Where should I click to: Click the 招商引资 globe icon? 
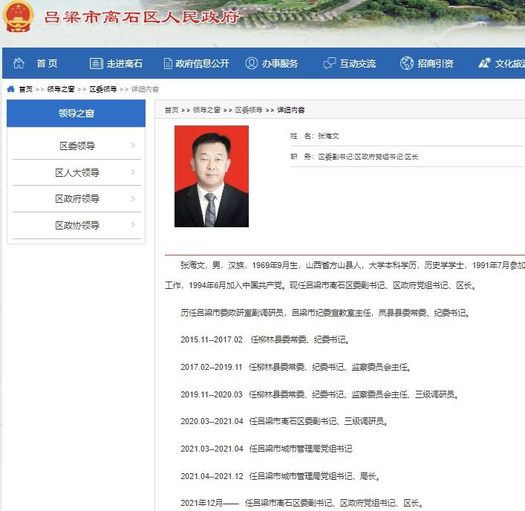[x=406, y=63]
